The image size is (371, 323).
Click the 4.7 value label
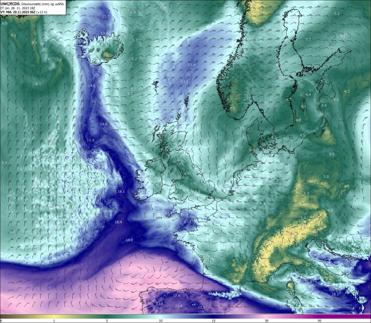pyautogui.click(x=288, y=99)
